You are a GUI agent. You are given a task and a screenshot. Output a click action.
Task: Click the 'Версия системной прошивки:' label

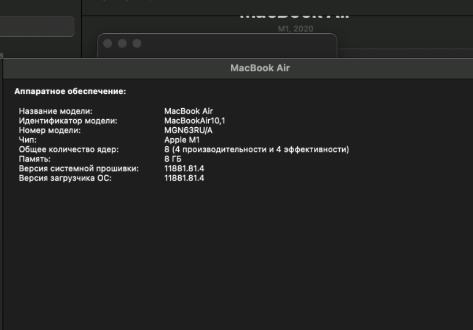pyautogui.click(x=79, y=168)
